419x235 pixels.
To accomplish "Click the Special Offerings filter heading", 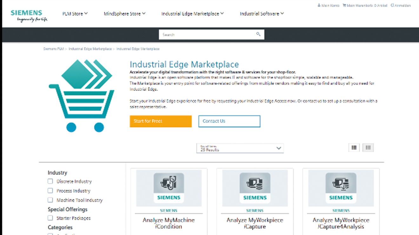I will [x=68, y=209].
